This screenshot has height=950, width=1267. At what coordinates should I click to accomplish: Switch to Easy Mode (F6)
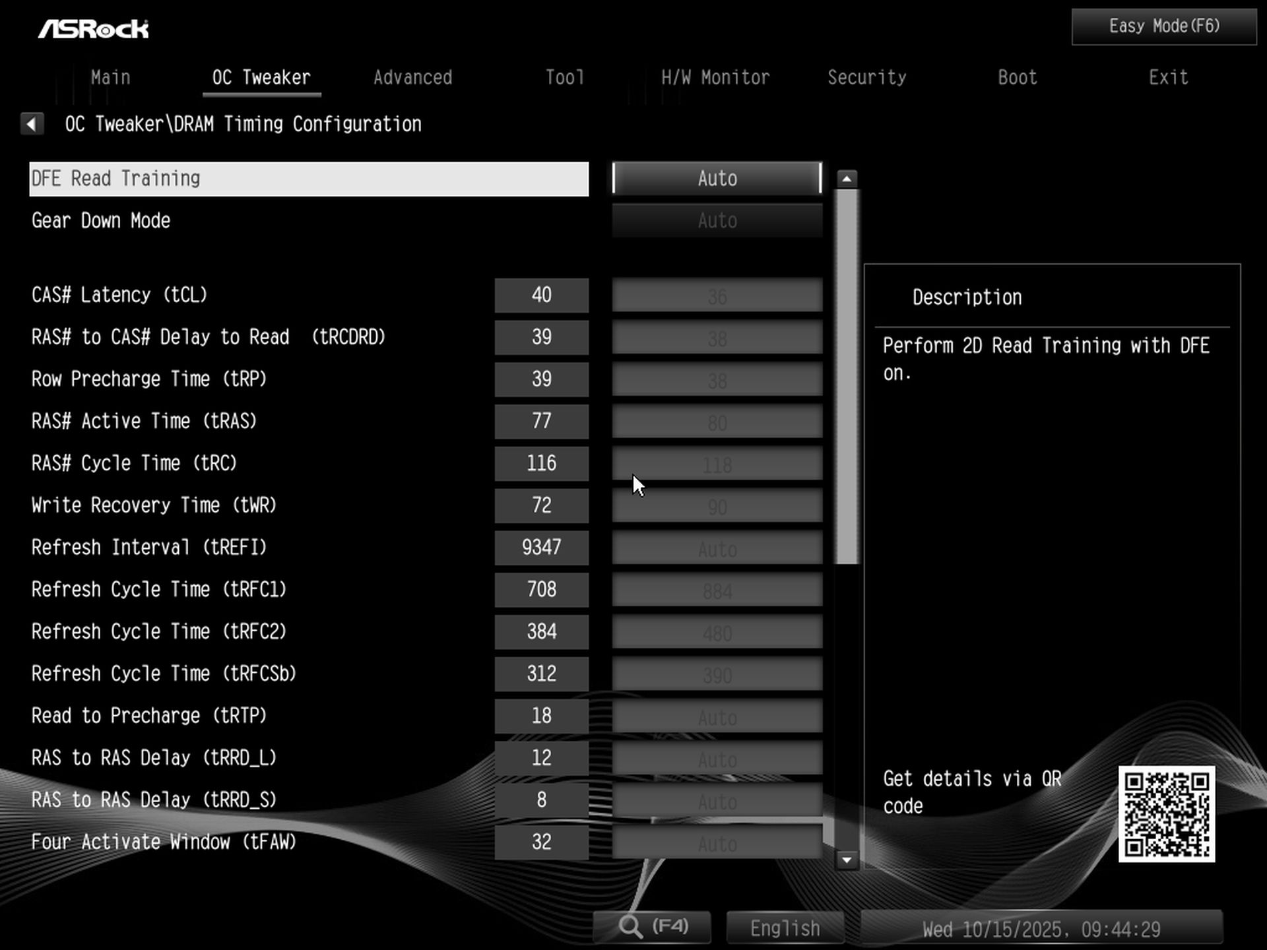coord(1162,26)
